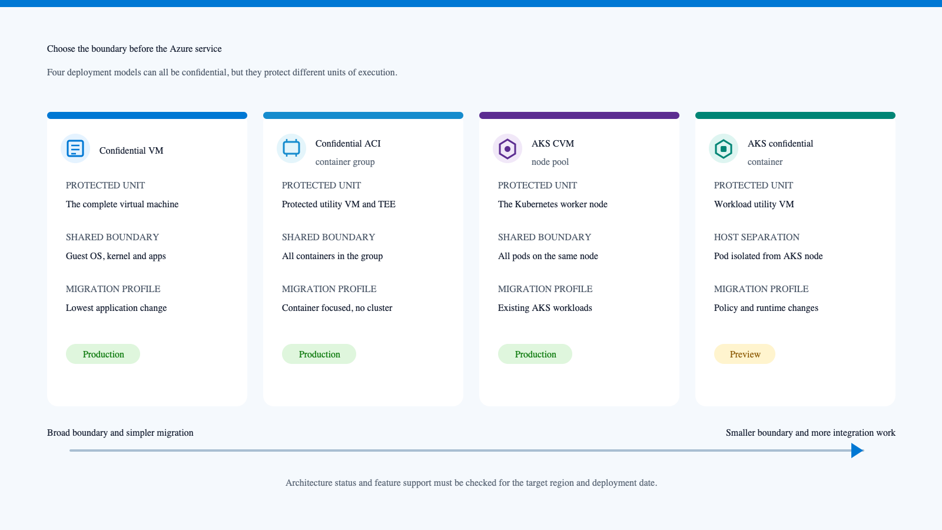Click the Production badge on Confidential ACI card

click(319, 354)
